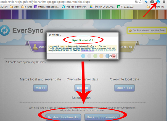Open the Tổng kết CV bookmark
167x121 pixels.
[x=102, y=7]
